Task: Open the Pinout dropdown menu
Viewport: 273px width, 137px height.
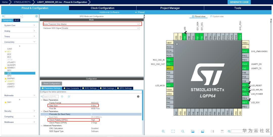Action: (x=140, y=12)
